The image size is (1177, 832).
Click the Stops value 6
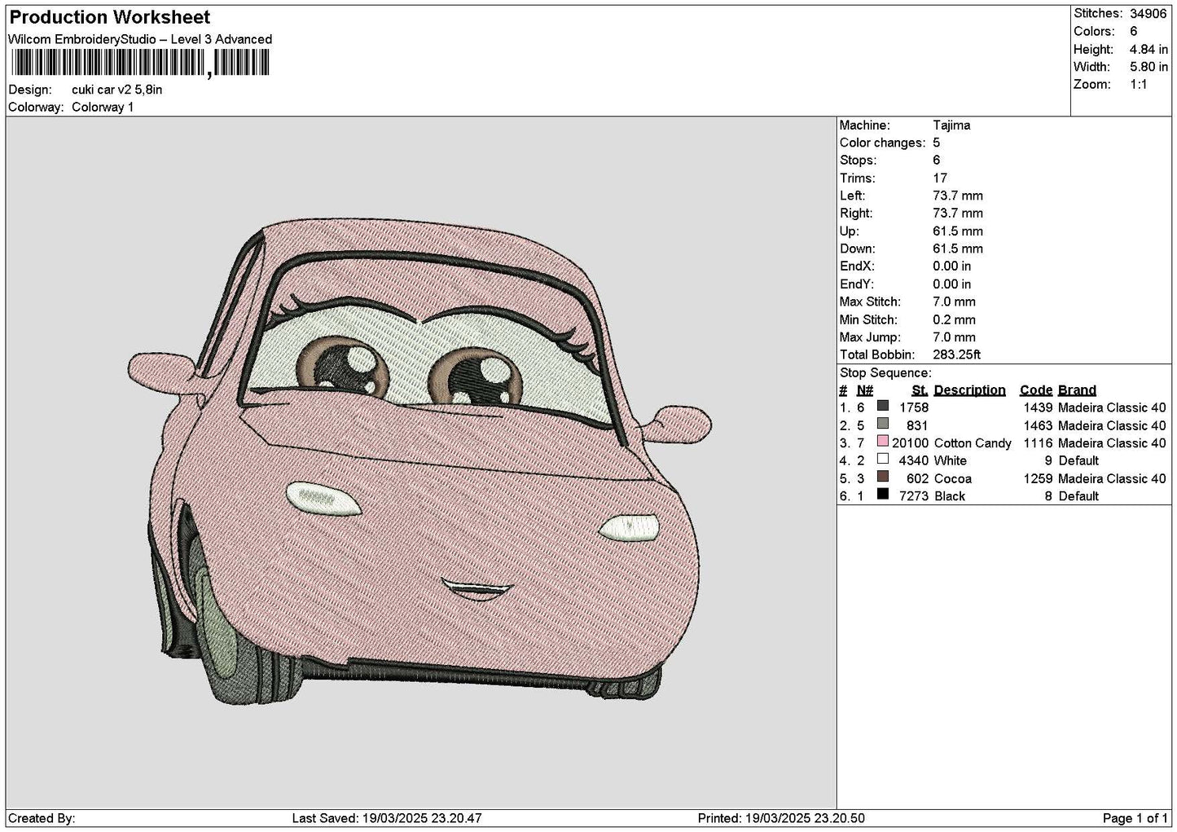pos(937,161)
